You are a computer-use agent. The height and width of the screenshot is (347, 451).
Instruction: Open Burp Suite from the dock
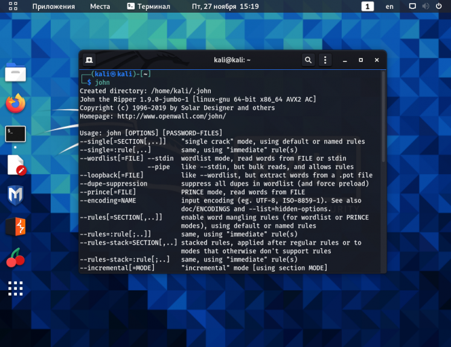pyautogui.click(x=16, y=227)
